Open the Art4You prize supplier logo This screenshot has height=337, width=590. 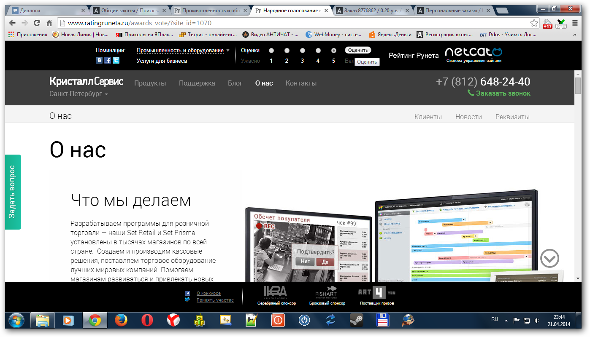point(377,292)
